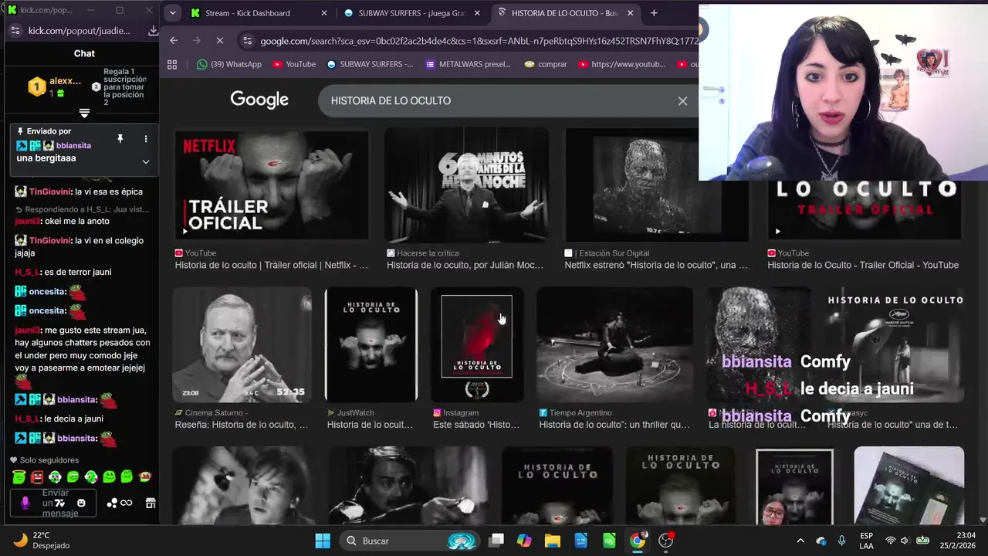
Task: Open the SUBWAY SURFERS bookmark
Action: click(x=370, y=64)
